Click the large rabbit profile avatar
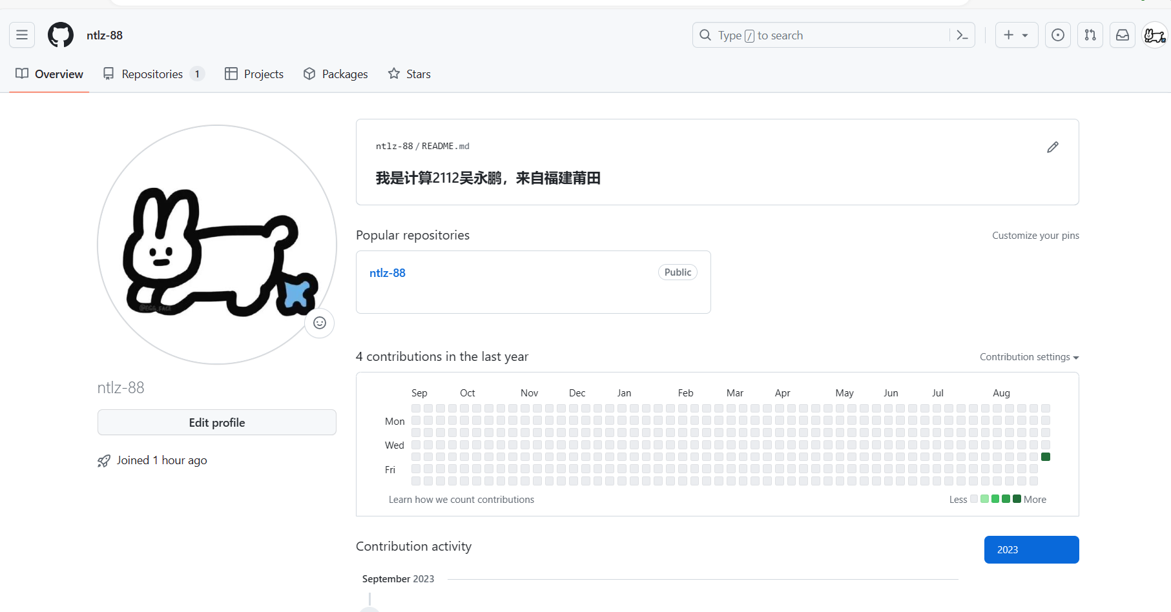1171x612 pixels. pyautogui.click(x=217, y=245)
